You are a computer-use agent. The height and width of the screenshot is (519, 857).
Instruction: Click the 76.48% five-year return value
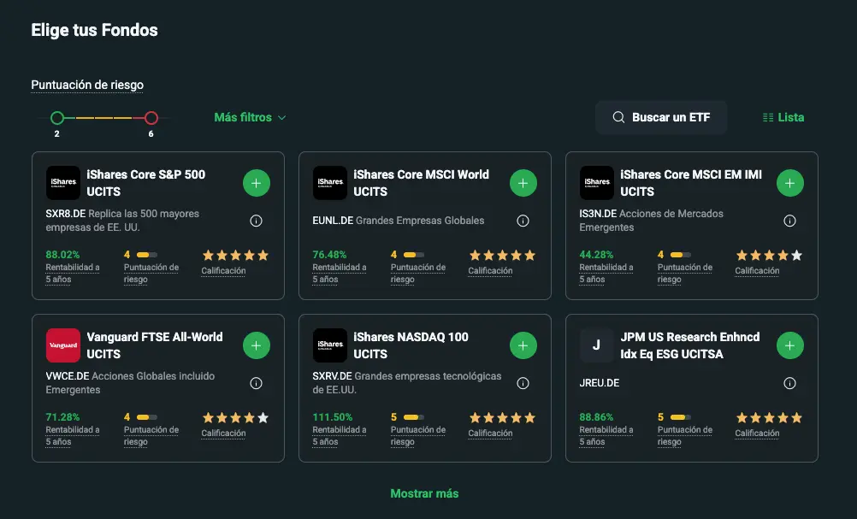click(329, 255)
